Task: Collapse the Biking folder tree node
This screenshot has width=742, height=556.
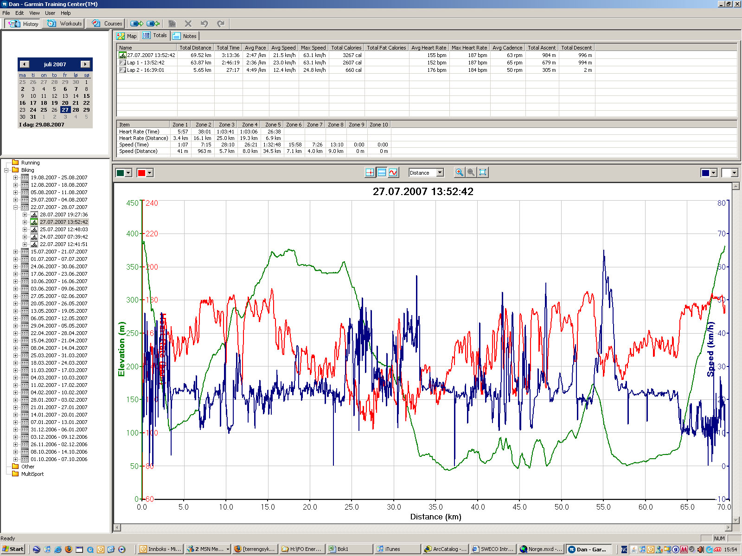Action: 6,170
